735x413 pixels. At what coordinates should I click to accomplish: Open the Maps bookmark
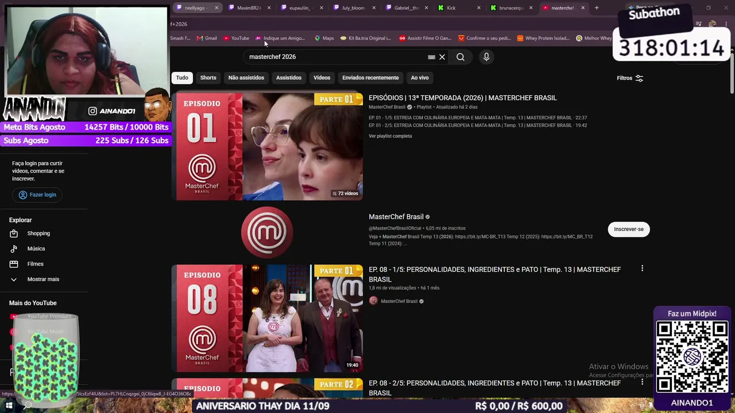[324, 38]
